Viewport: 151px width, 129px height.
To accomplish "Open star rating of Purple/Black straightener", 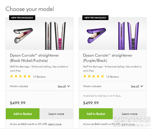I will pyautogui.click(x=94, y=76).
